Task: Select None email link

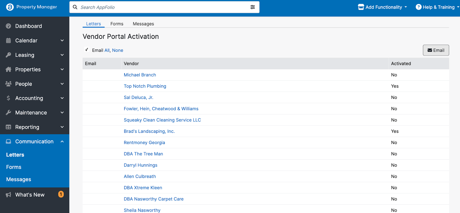Action: click(x=118, y=50)
